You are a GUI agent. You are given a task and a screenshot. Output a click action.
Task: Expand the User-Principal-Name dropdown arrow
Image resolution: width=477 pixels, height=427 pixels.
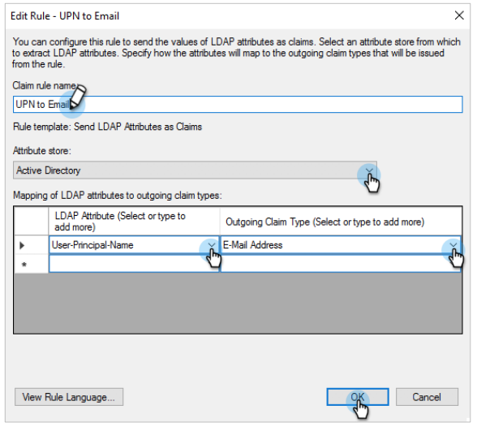click(212, 244)
